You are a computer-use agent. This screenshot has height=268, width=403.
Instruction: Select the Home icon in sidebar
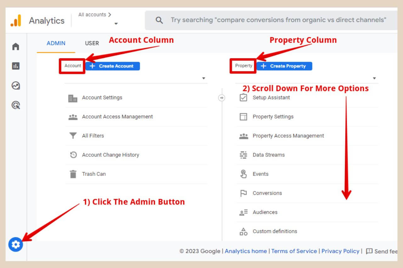[x=15, y=46]
